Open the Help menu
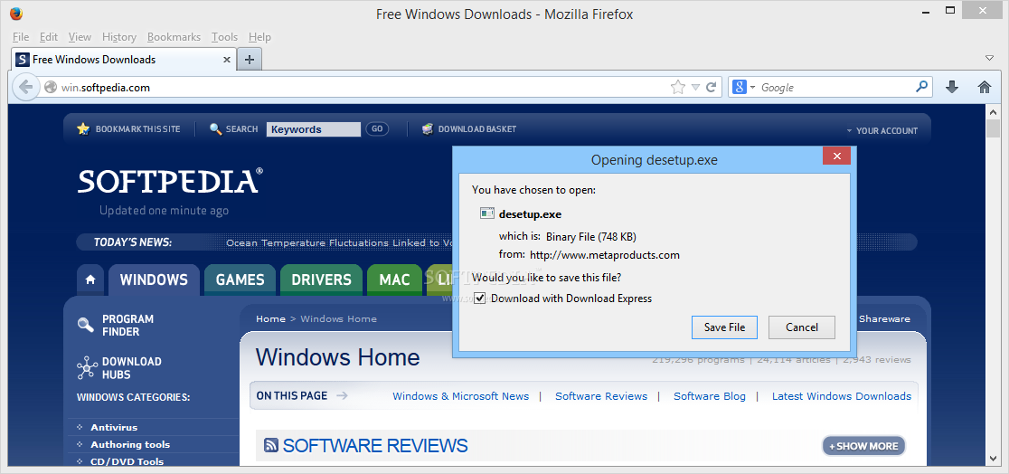The width and height of the screenshot is (1009, 474). click(x=259, y=37)
